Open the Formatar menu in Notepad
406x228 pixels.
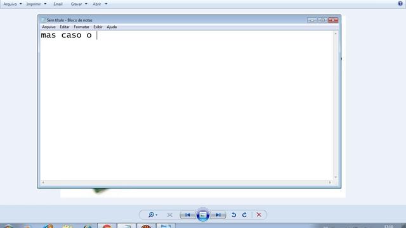point(81,27)
